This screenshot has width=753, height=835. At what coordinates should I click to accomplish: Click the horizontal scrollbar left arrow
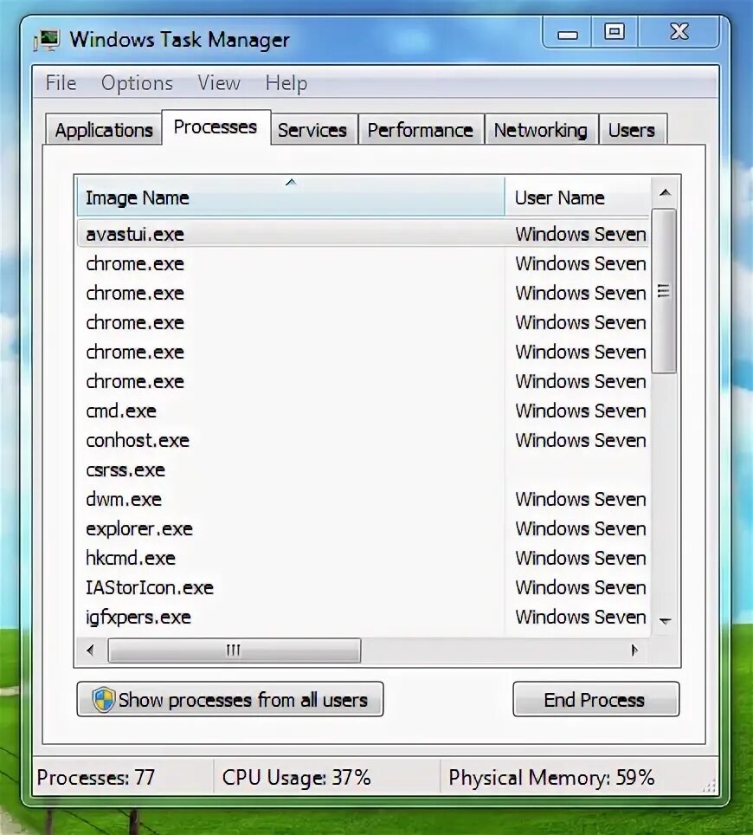click(x=91, y=651)
